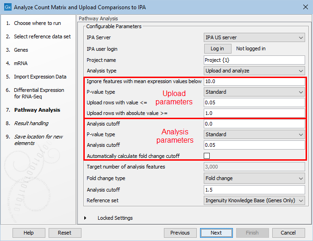
Task: Open the IPA Server dropdown
Action: click(x=254, y=38)
